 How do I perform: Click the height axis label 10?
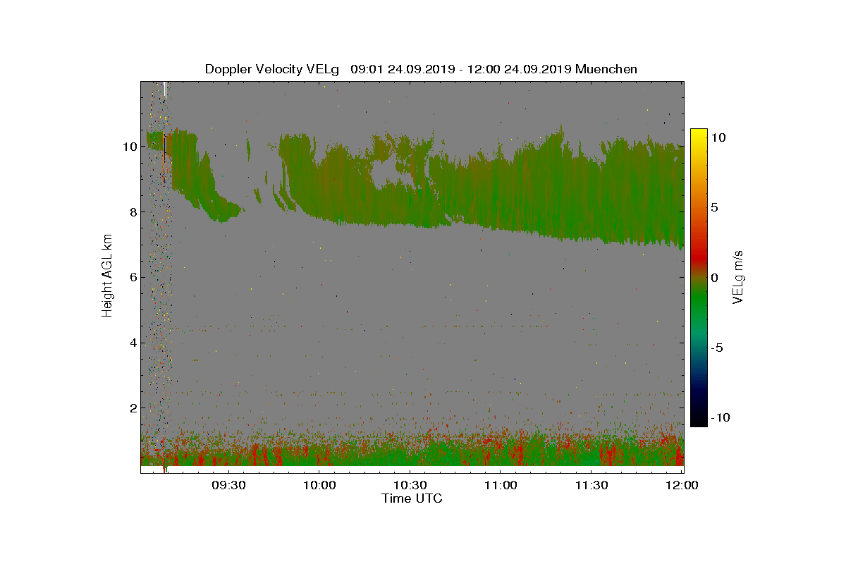click(x=128, y=147)
